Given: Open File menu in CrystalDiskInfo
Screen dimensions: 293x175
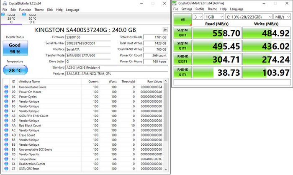Looking at the screenshot, I should coord(5,10).
